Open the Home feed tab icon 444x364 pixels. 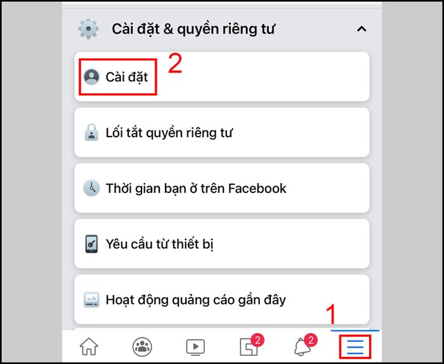point(89,346)
